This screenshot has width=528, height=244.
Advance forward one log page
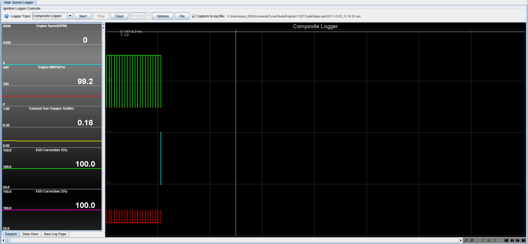tap(518, 240)
